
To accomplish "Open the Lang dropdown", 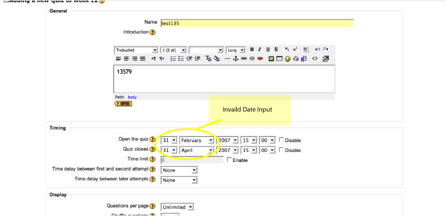I will [236, 50].
